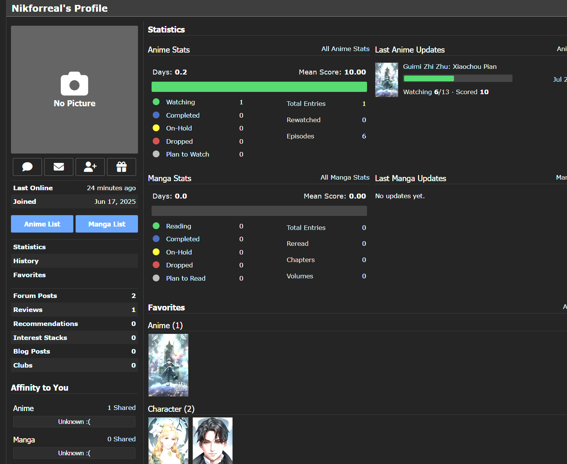
Task: Click the envelope message icon
Action: pos(59,167)
